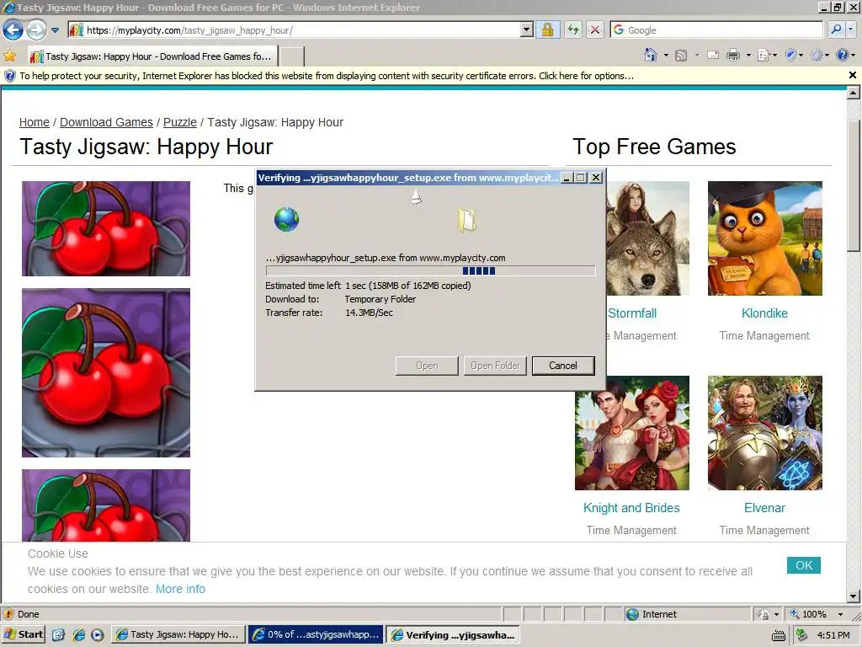The width and height of the screenshot is (862, 647).
Task: Click the network tray icon near clock
Action: coord(802,635)
